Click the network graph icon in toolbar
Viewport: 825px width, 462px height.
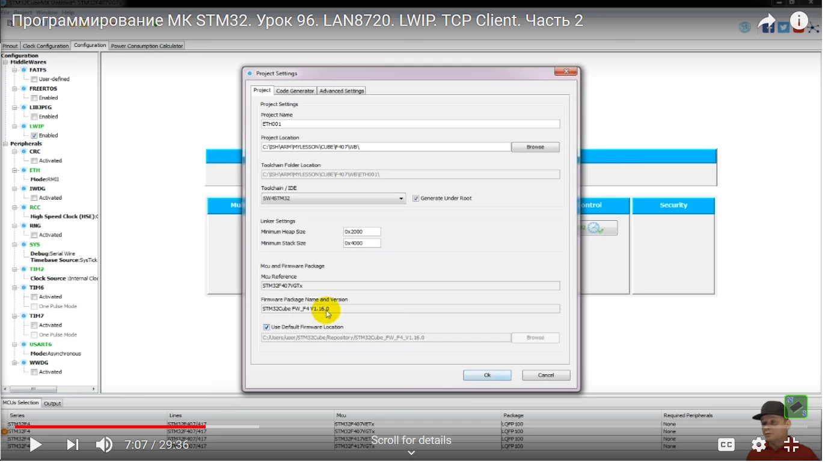pos(813,27)
